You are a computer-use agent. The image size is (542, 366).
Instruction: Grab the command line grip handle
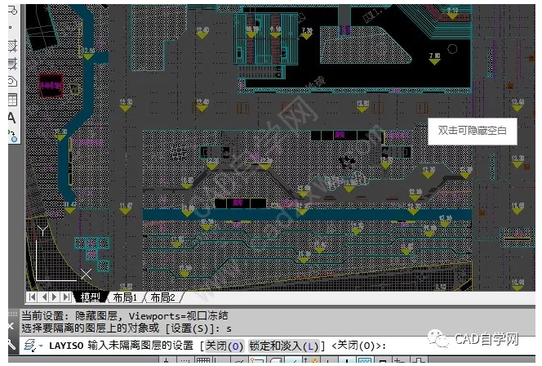(12, 314)
